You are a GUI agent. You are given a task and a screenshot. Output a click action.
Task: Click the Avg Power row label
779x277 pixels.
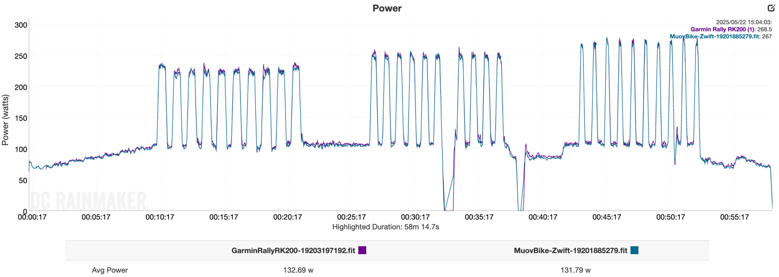click(110, 270)
